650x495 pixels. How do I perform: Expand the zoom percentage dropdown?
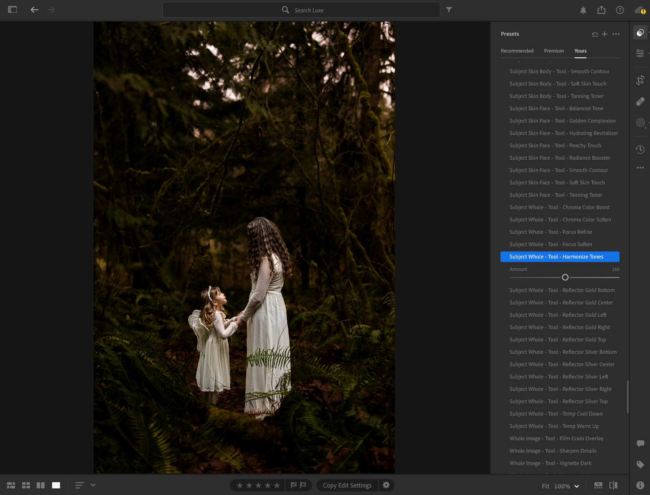576,486
